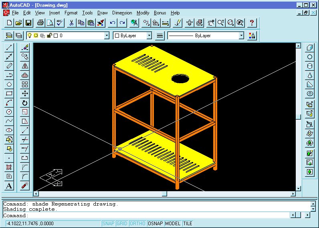319x228 pixels.
Task: Open the View menu
Action: [40, 13]
